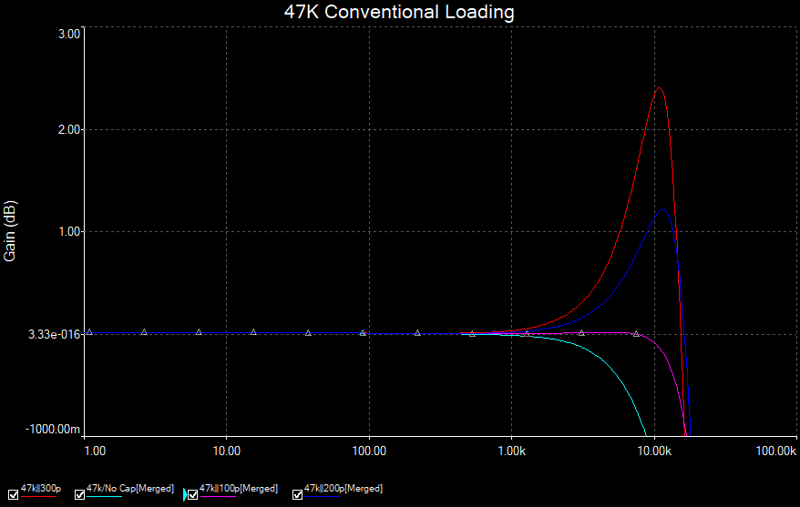Viewport: 800px width, 507px height.
Task: Click the red 47k||300p legend line
Action: click(x=38, y=496)
